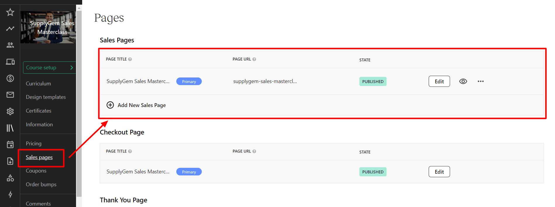The width and height of the screenshot is (555, 207).
Task: Open the Coupons section
Action: [x=36, y=171]
